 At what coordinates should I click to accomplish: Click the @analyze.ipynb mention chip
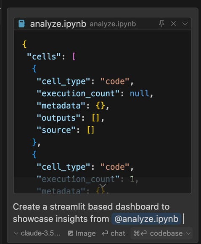pos(146,219)
